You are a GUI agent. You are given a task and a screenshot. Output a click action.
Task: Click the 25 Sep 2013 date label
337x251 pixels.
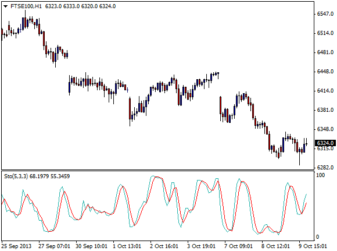pos(16,246)
